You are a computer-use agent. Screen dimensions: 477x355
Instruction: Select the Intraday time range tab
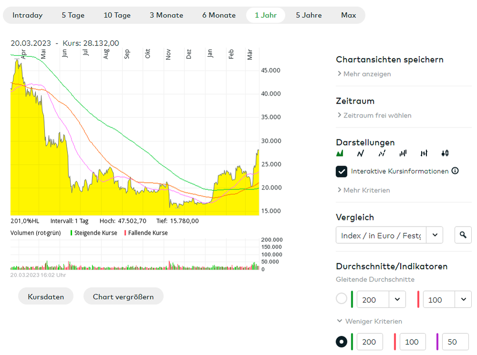28,15
